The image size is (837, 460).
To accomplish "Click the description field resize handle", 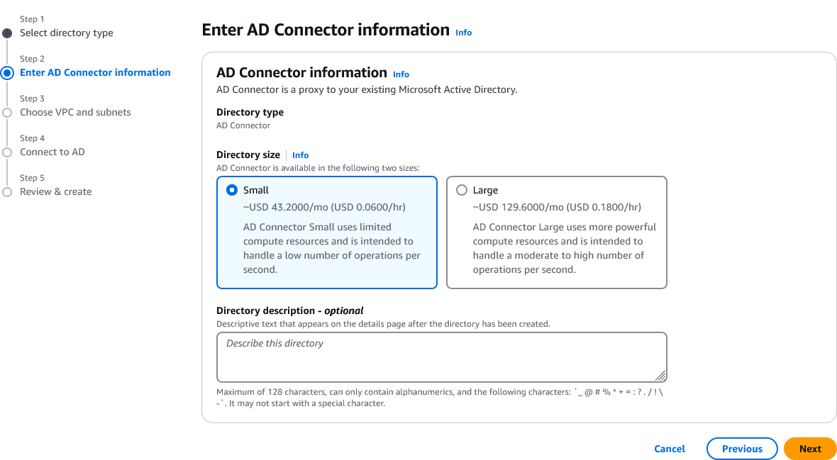I will click(x=660, y=376).
